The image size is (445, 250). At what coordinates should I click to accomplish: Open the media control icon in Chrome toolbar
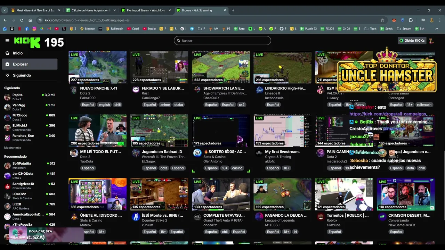coord(423,20)
